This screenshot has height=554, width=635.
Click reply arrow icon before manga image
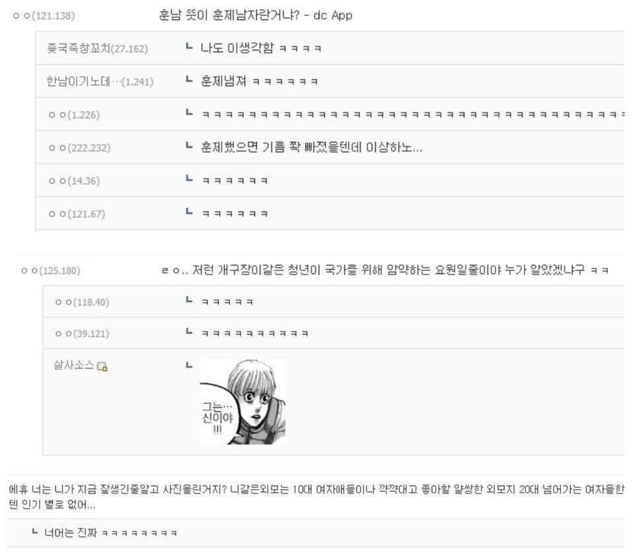189,366
